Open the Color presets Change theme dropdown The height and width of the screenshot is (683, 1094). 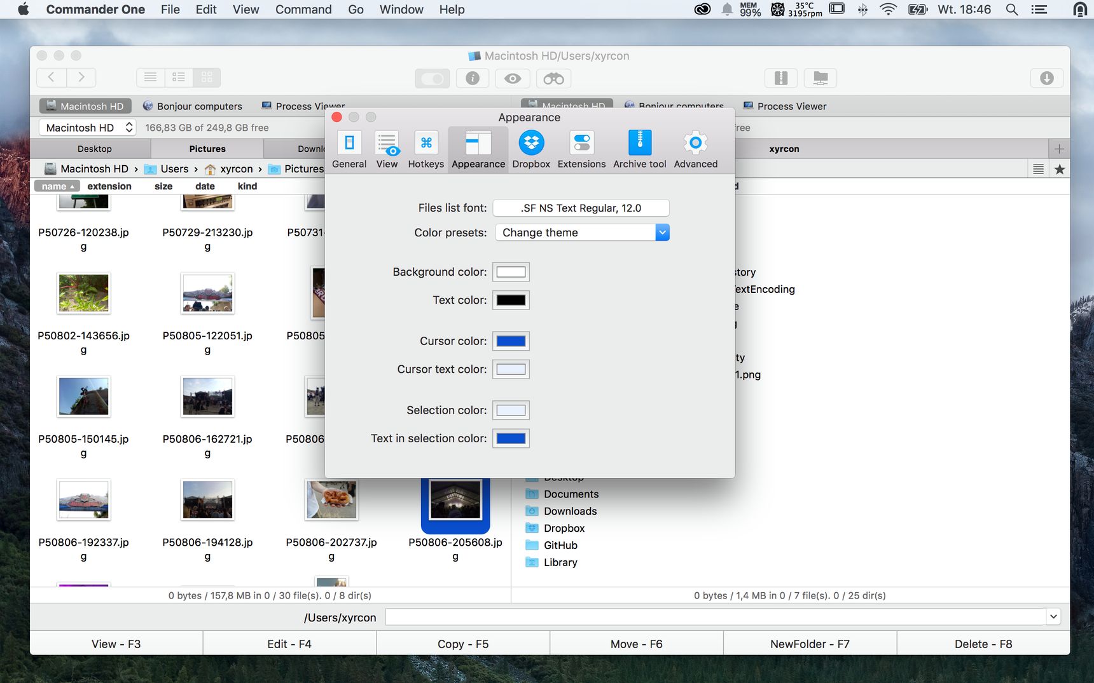pos(582,233)
